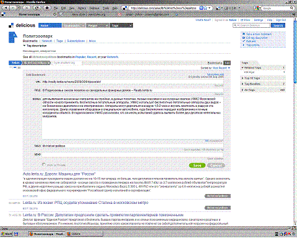Open the Home dropdown in delicious header
Image resolution: width=297 pixels, height=241 pixels.
coord(50,25)
